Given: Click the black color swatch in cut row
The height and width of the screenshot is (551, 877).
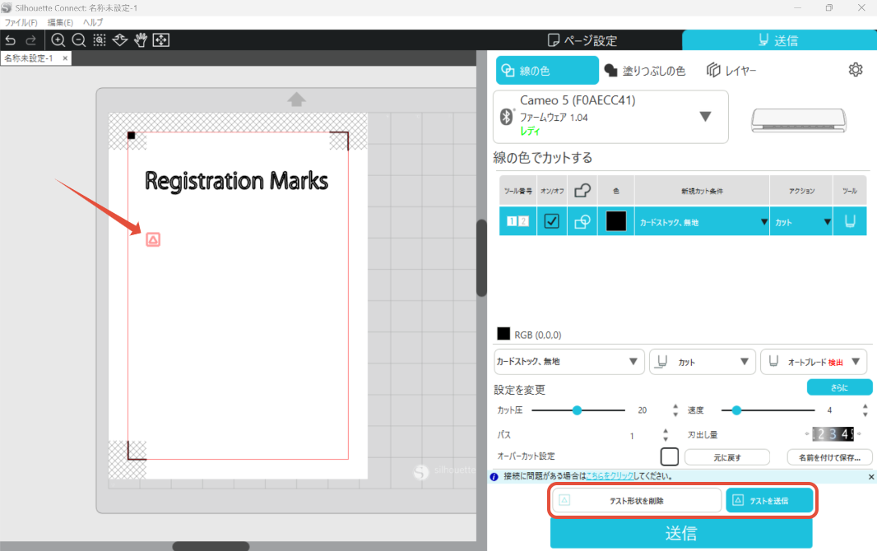Looking at the screenshot, I should pos(616,221).
